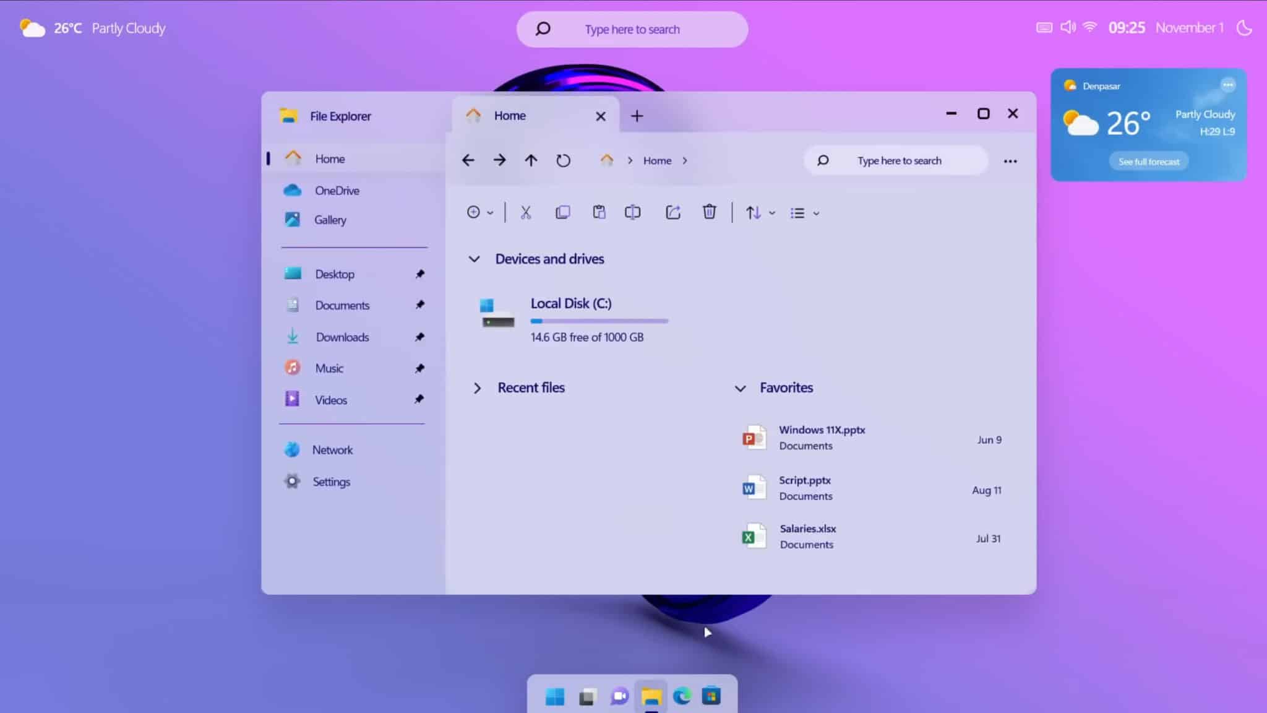Open the Microsoft Store from the dock
The height and width of the screenshot is (713, 1267).
point(710,696)
